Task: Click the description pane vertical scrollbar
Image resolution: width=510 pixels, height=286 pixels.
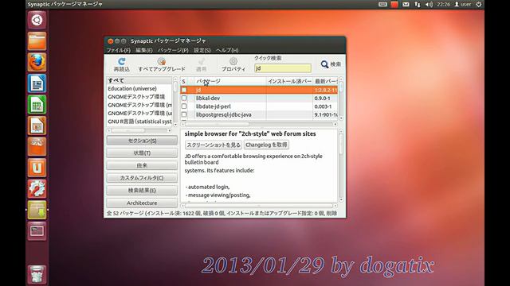Action: [341, 164]
